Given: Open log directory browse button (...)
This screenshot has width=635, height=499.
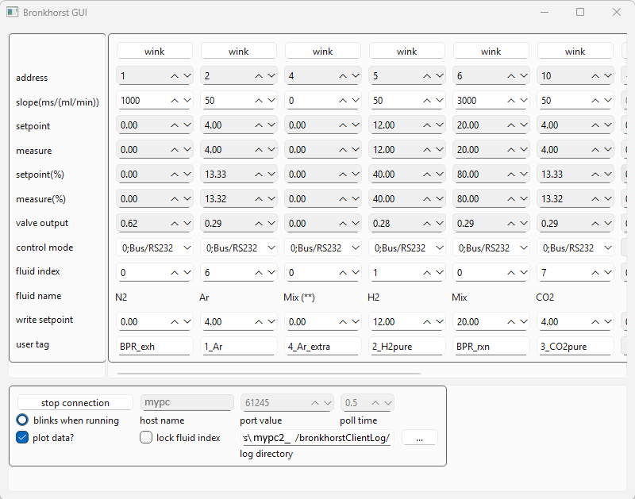Looking at the screenshot, I should click(x=419, y=438).
